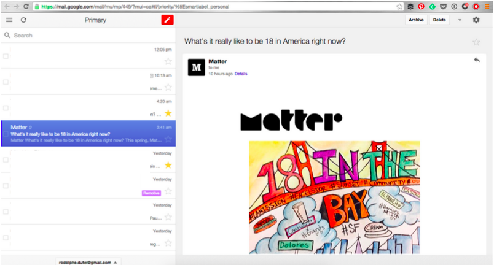This screenshot has height=265, width=494.
Task: Open the Pinterest extension icon
Action: coord(421,6)
